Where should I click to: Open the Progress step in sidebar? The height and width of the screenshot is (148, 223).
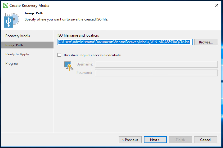point(12,63)
